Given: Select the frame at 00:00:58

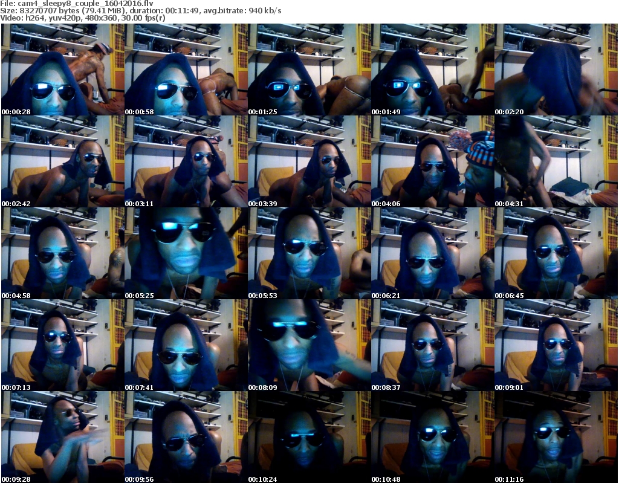Looking at the screenshot, I should click(x=186, y=70).
